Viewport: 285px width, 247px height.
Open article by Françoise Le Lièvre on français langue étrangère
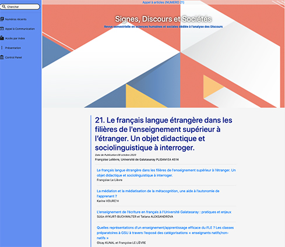[x=166, y=173]
